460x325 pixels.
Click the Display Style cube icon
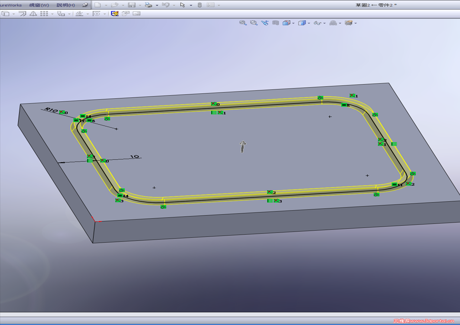[x=302, y=23]
